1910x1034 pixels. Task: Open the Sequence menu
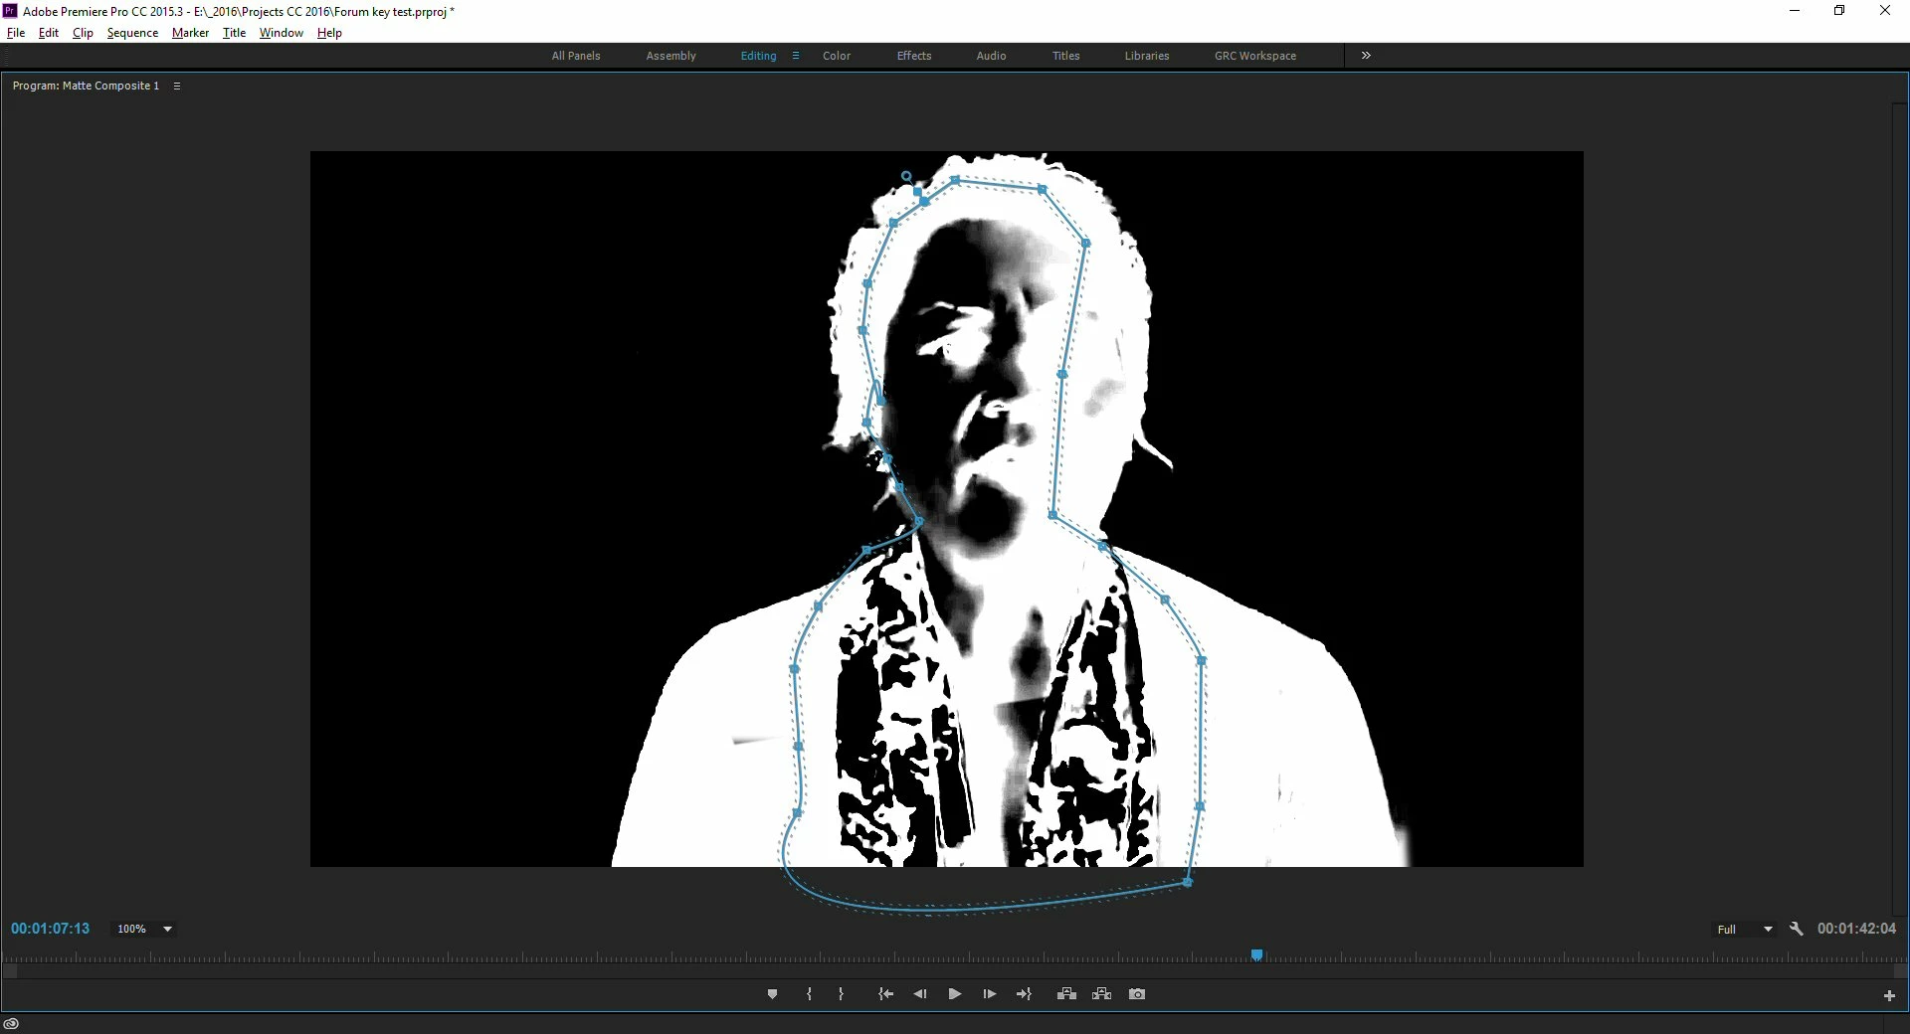132,33
